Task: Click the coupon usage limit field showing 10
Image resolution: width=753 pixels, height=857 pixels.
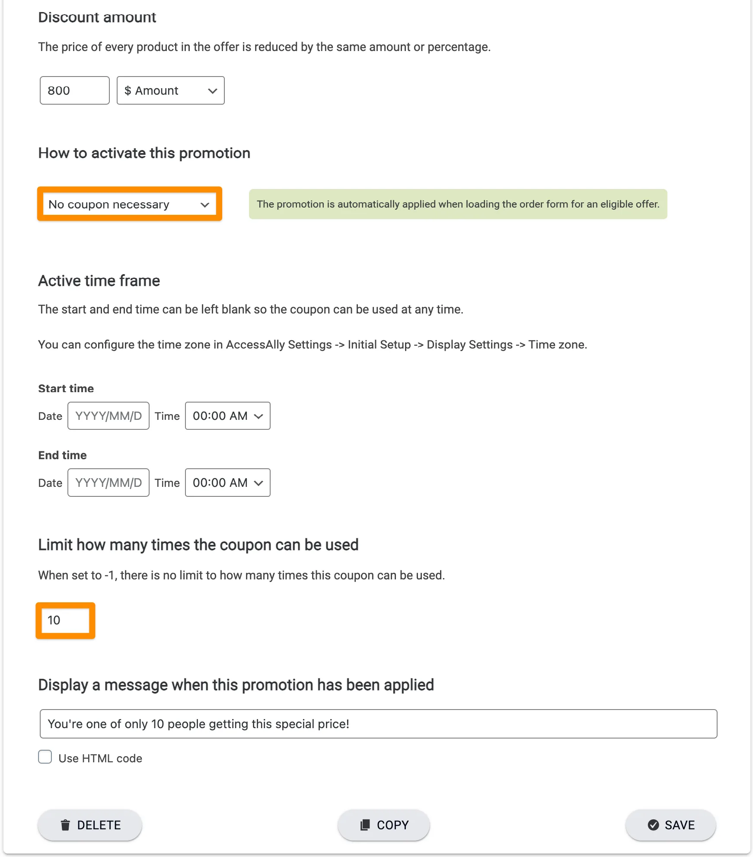Action: pos(65,620)
